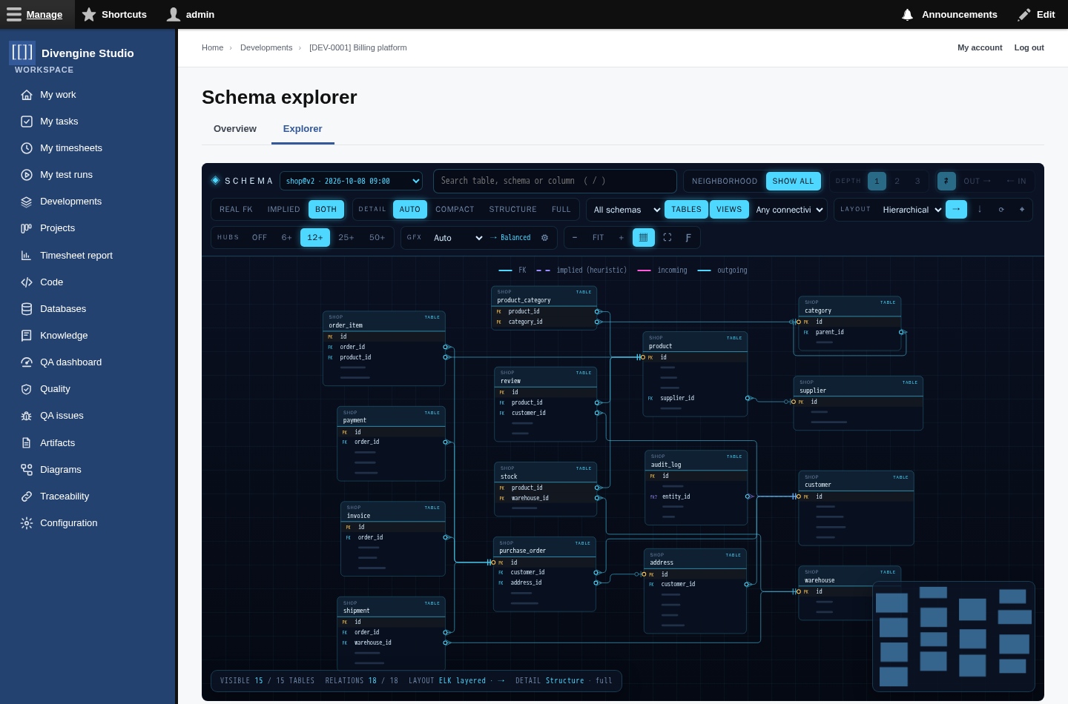Switch FK mode to IMPLIED
This screenshot has width=1068, height=704.
click(283, 210)
